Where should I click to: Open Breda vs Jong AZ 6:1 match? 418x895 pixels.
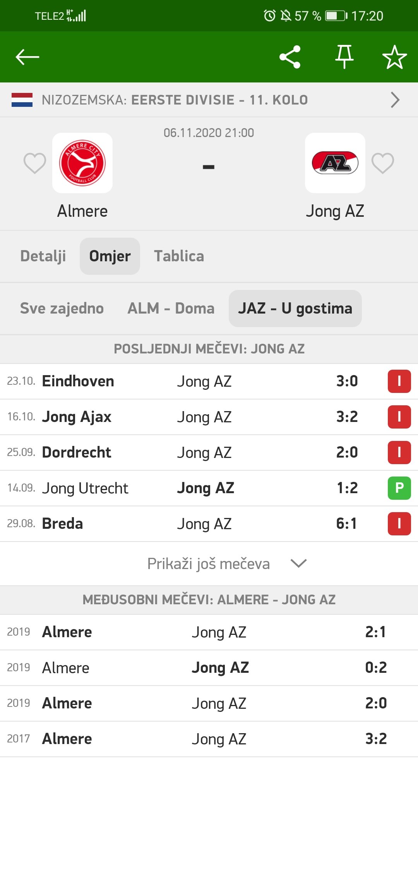pyautogui.click(x=209, y=524)
